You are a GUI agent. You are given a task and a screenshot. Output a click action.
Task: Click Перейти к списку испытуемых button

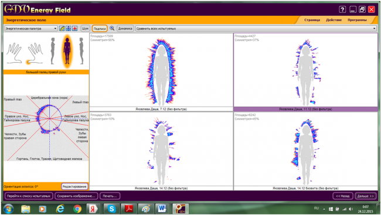coord(29,196)
